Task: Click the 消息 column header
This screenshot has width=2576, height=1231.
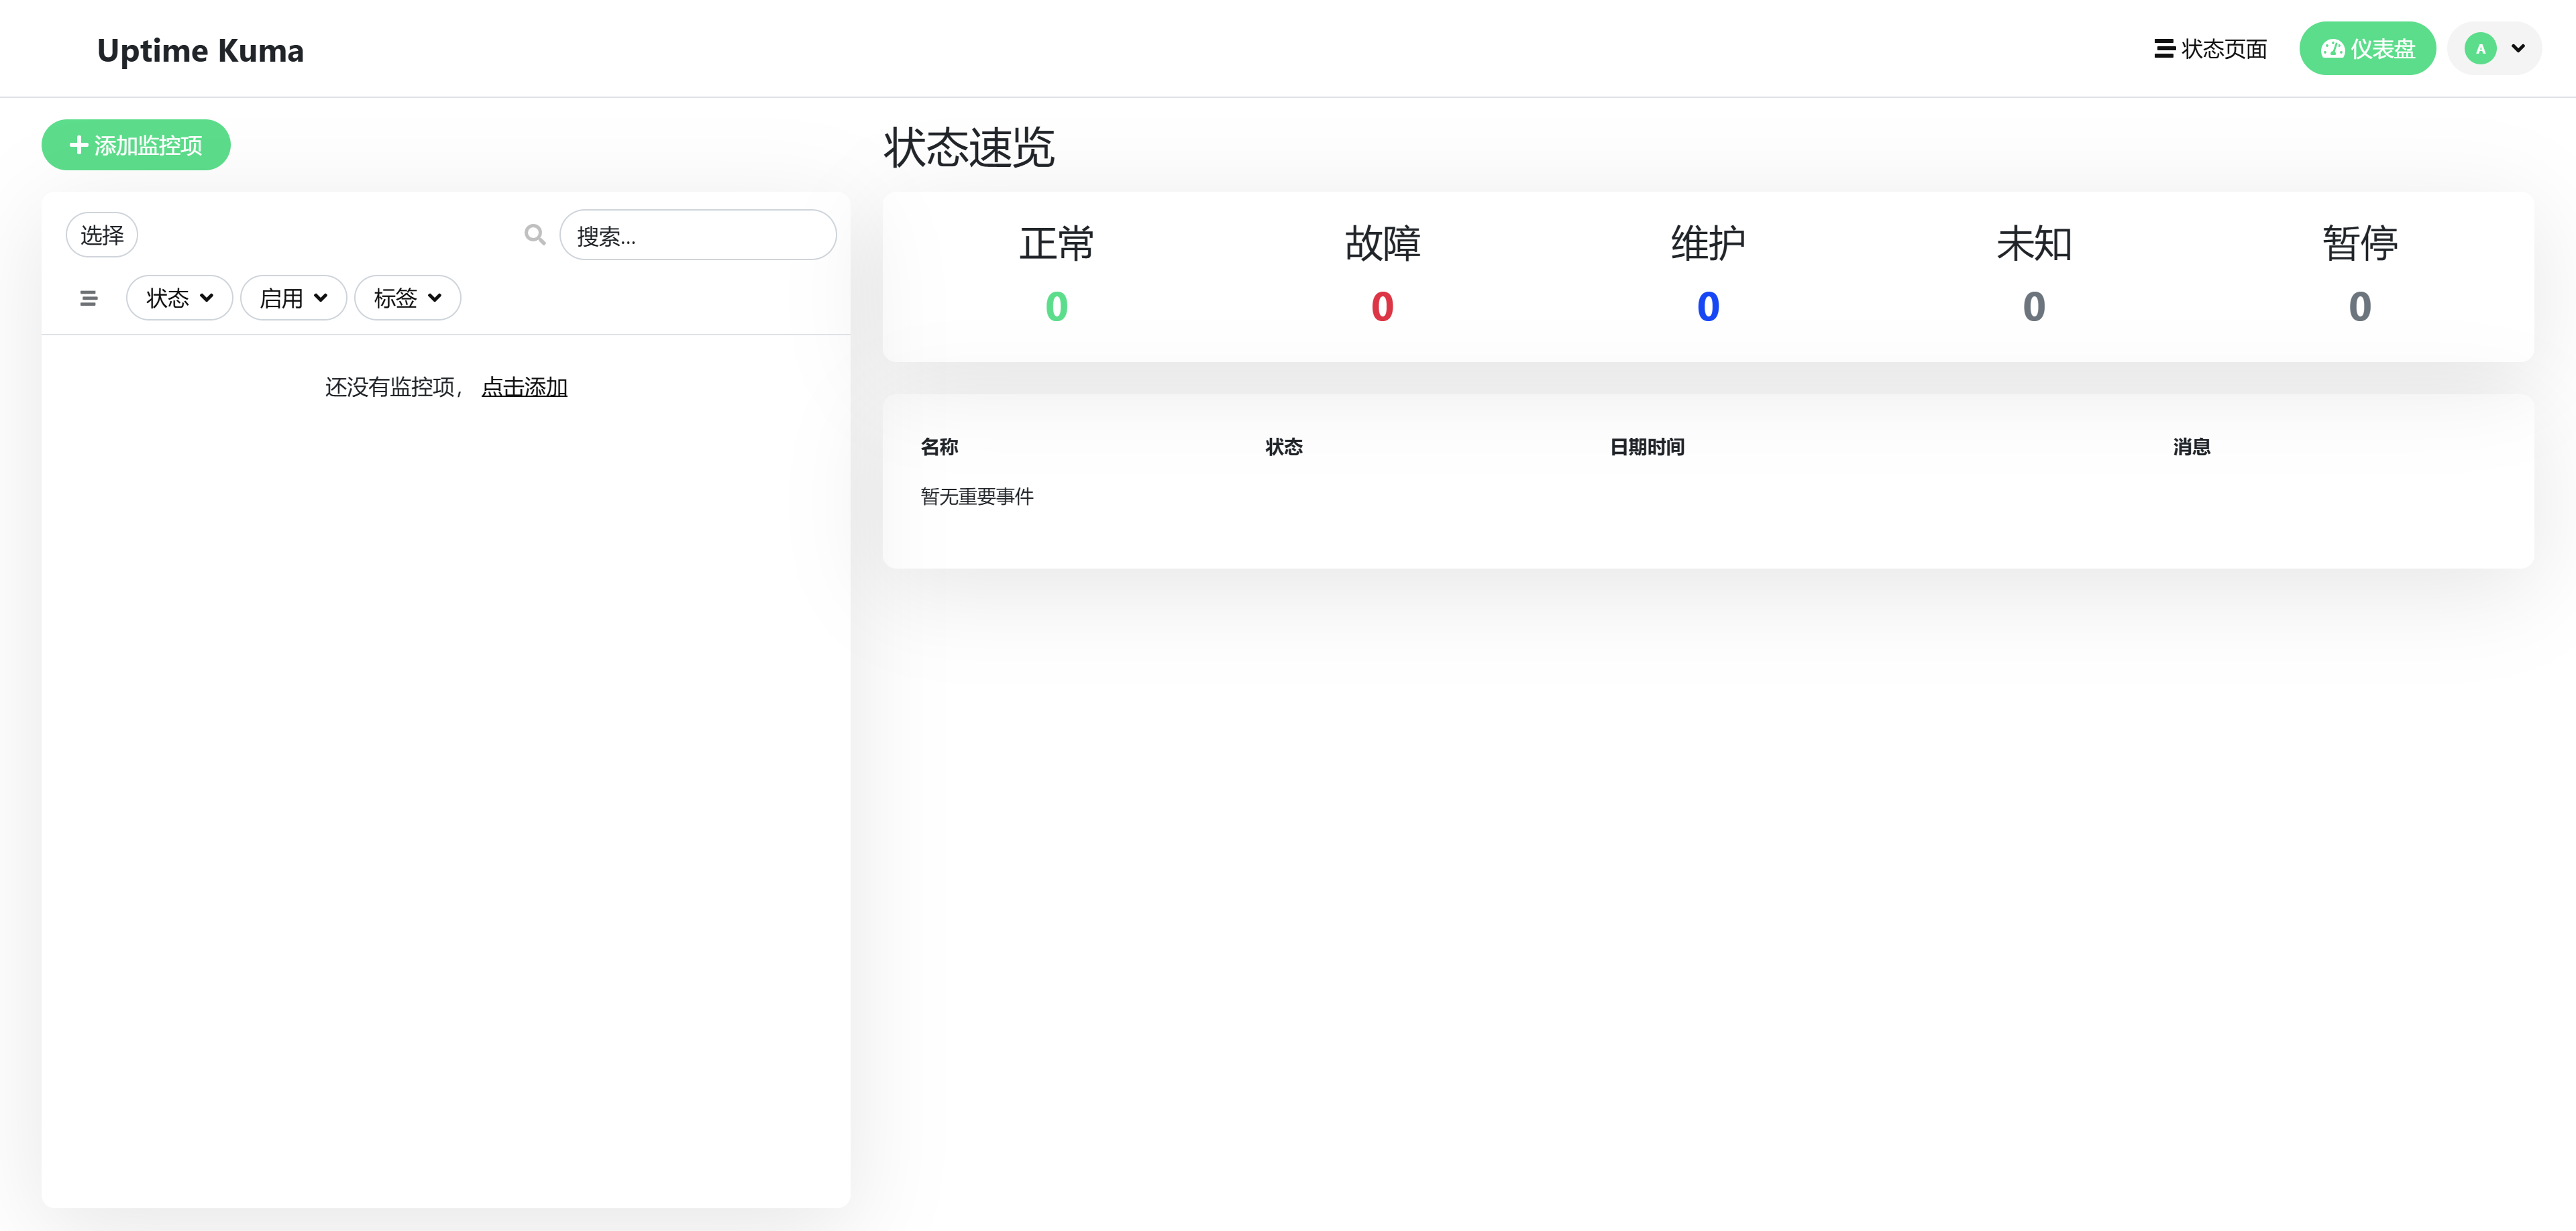Action: pos(2191,447)
